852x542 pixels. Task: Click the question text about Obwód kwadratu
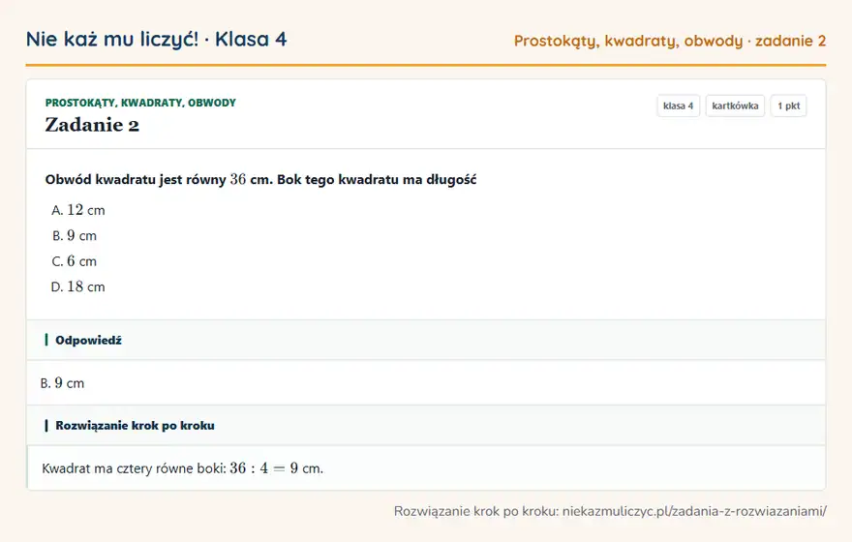pos(260,179)
